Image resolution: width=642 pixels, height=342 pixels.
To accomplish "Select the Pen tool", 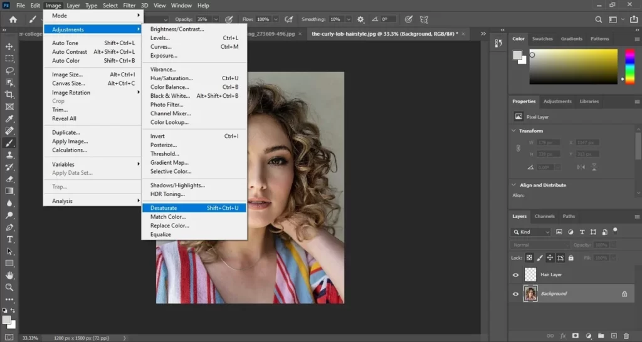I will click(9, 227).
